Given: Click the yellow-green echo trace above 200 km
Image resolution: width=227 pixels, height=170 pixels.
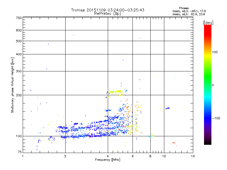Looking at the screenshot, I should (x=115, y=92).
